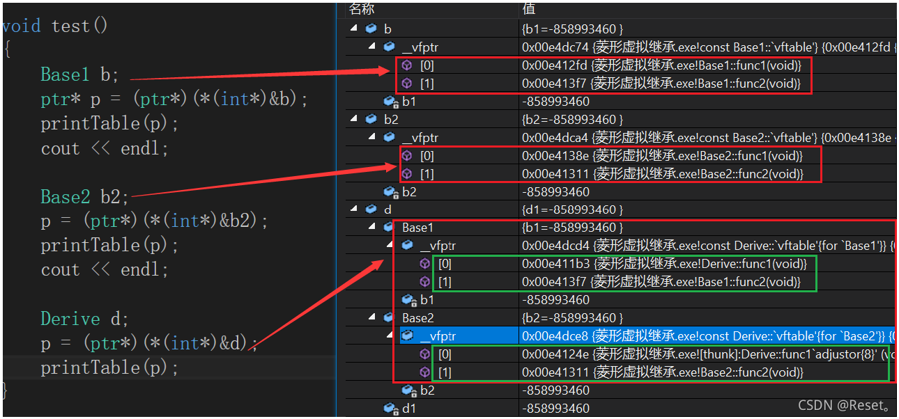The width and height of the screenshot is (899, 419).
Task: Click __vfptr icon of Derive vftable for Base1
Action: 407,245
